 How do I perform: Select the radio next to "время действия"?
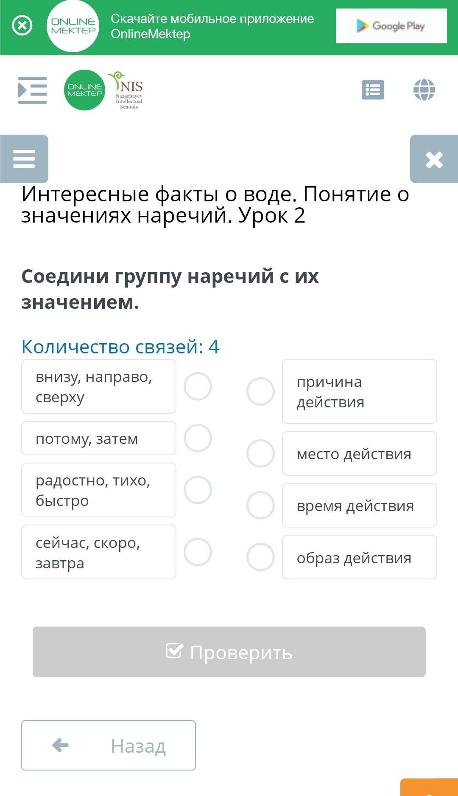pos(260,505)
